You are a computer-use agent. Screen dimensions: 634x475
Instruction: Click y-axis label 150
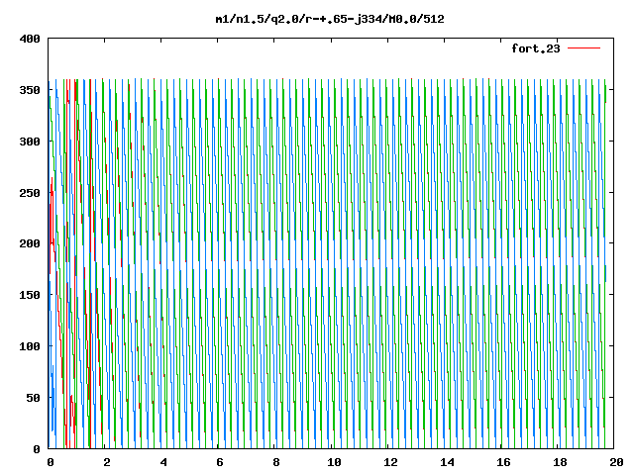click(30, 295)
